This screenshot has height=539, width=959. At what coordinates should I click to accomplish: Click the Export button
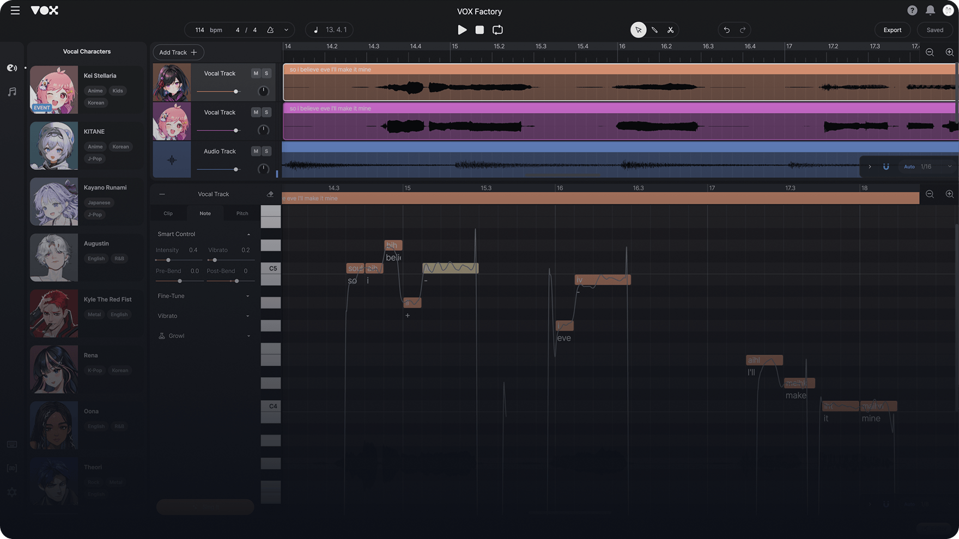(x=892, y=30)
